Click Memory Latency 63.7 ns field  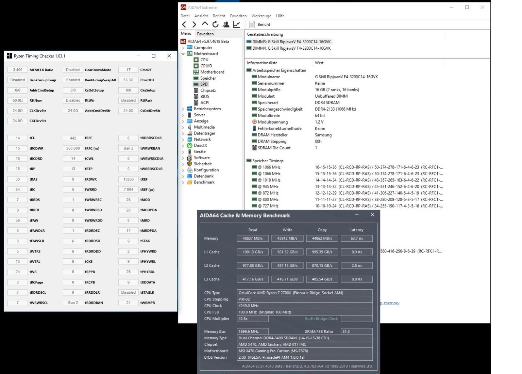point(357,239)
